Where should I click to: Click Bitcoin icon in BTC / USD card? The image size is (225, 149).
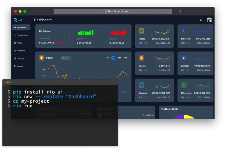pyautogui.click(x=141, y=58)
